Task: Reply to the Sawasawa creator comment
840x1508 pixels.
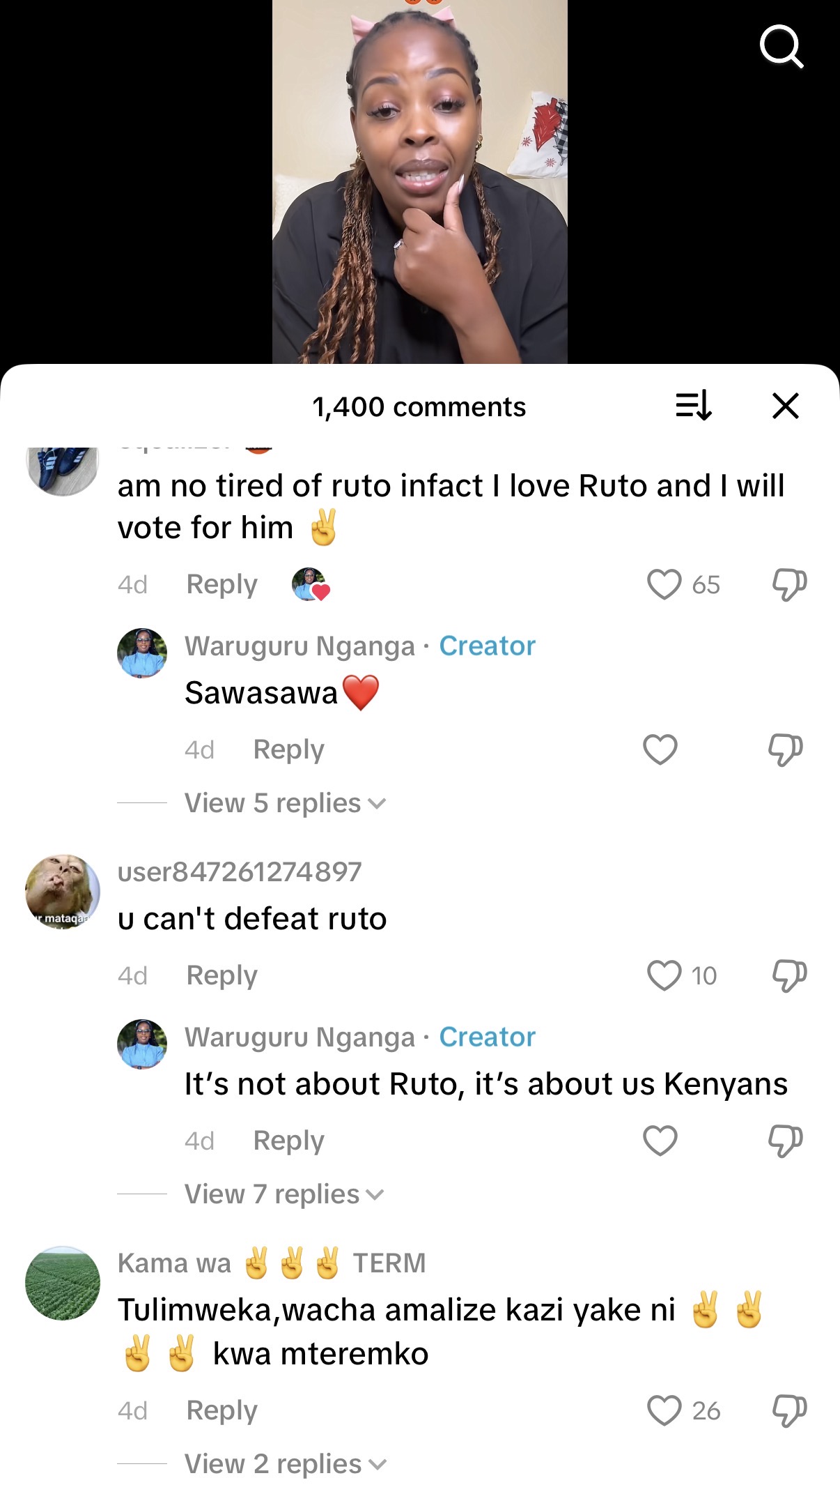Action: pos(288,749)
